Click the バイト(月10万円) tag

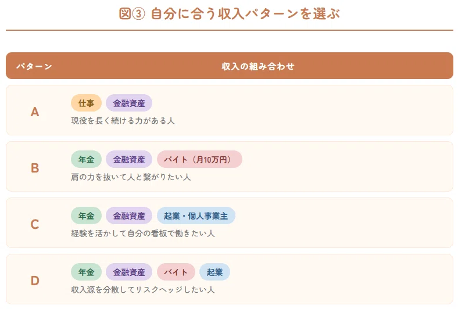click(199, 159)
